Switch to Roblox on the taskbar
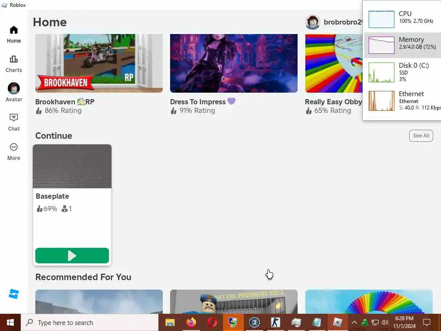This screenshot has width=441, height=331. point(338,322)
